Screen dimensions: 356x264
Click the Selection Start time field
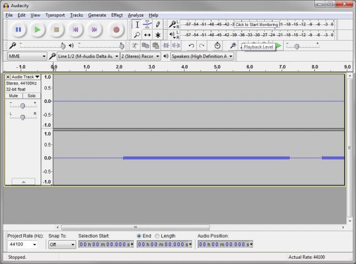106,245
